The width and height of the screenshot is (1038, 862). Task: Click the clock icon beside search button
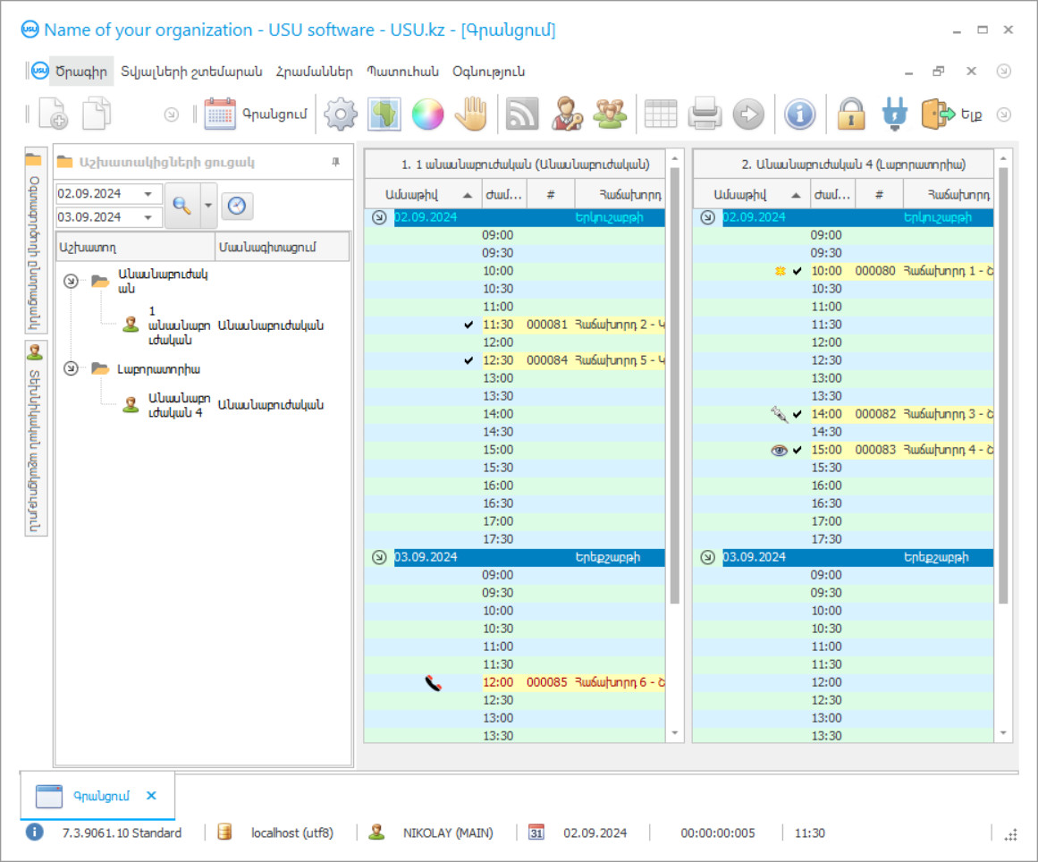tap(236, 206)
